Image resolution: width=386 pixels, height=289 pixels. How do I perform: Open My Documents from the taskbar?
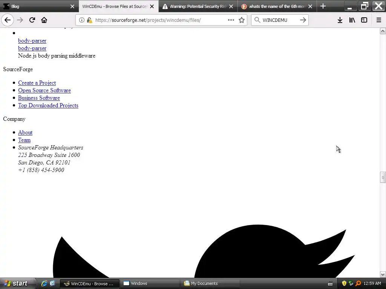point(210,284)
